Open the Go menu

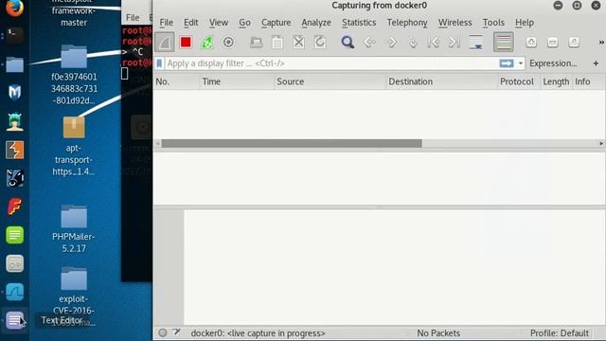244,23
